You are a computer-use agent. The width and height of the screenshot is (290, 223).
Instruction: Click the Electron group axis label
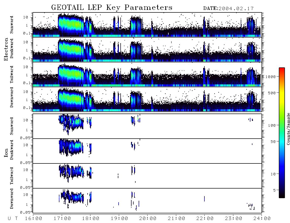(6, 49)
